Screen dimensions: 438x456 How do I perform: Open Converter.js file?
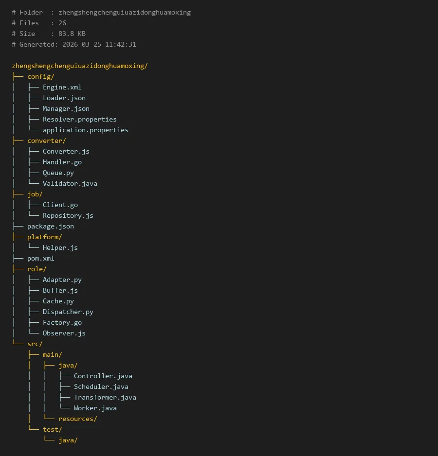66,151
